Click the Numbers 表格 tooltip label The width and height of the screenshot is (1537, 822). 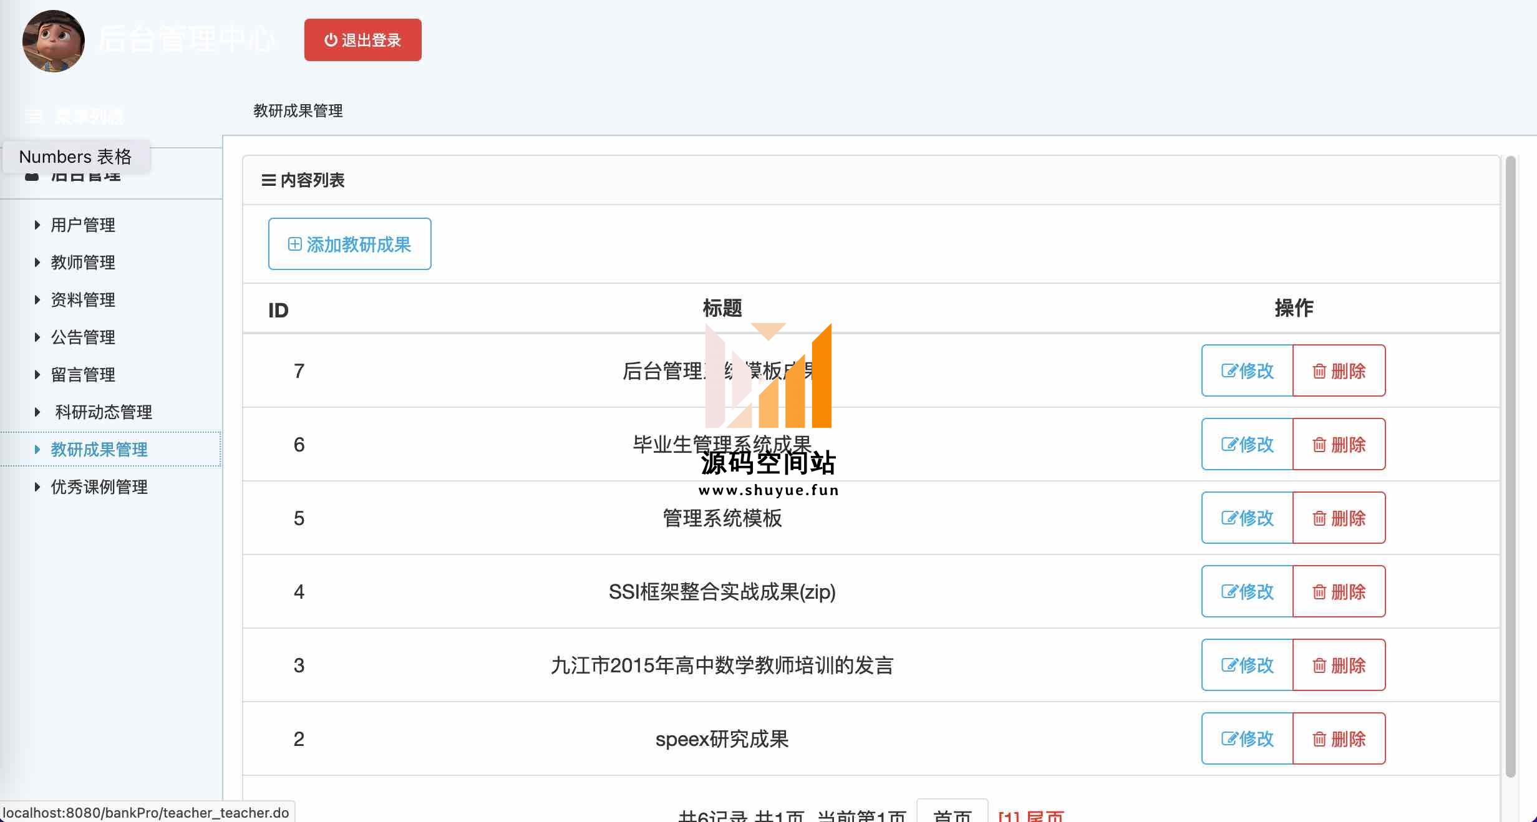pyautogui.click(x=76, y=156)
